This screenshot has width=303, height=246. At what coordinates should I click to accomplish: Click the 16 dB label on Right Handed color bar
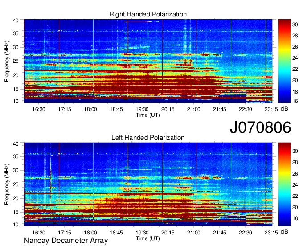tap(295, 101)
